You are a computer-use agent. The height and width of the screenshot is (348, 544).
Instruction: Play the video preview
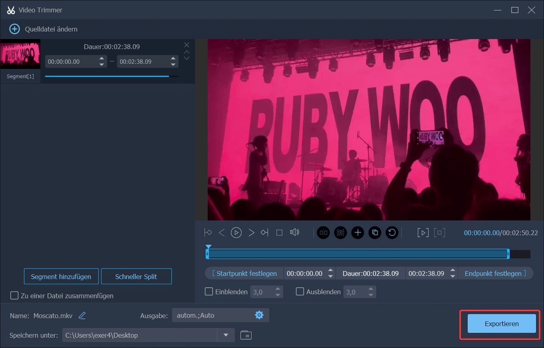(236, 232)
